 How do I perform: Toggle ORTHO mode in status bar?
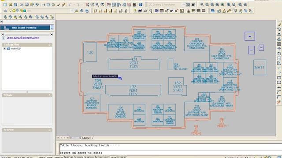58,157
